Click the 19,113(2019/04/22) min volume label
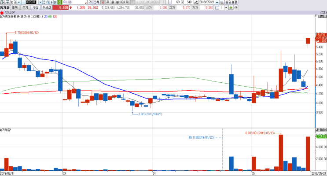327x176 pixels. click(x=201, y=137)
